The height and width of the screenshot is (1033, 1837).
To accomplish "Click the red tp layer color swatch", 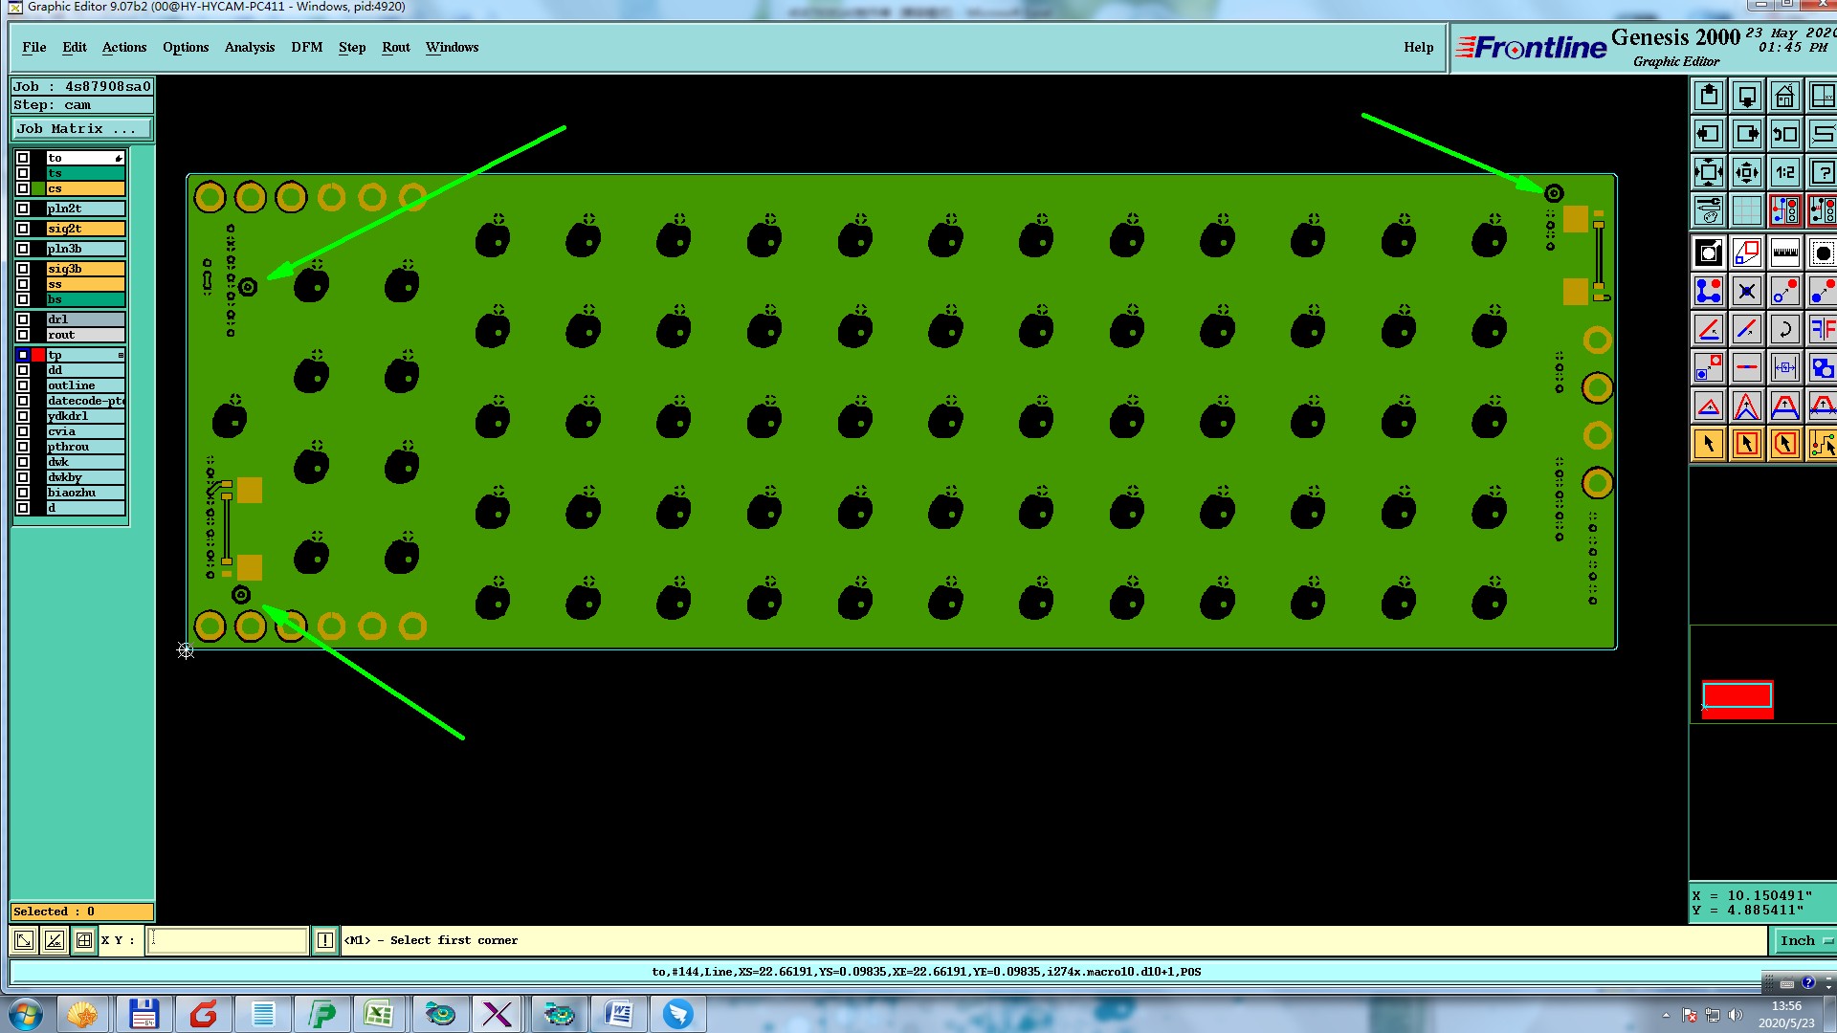I will click(x=38, y=355).
